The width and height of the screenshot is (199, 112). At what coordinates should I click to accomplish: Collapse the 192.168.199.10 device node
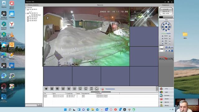[x=26, y=10]
